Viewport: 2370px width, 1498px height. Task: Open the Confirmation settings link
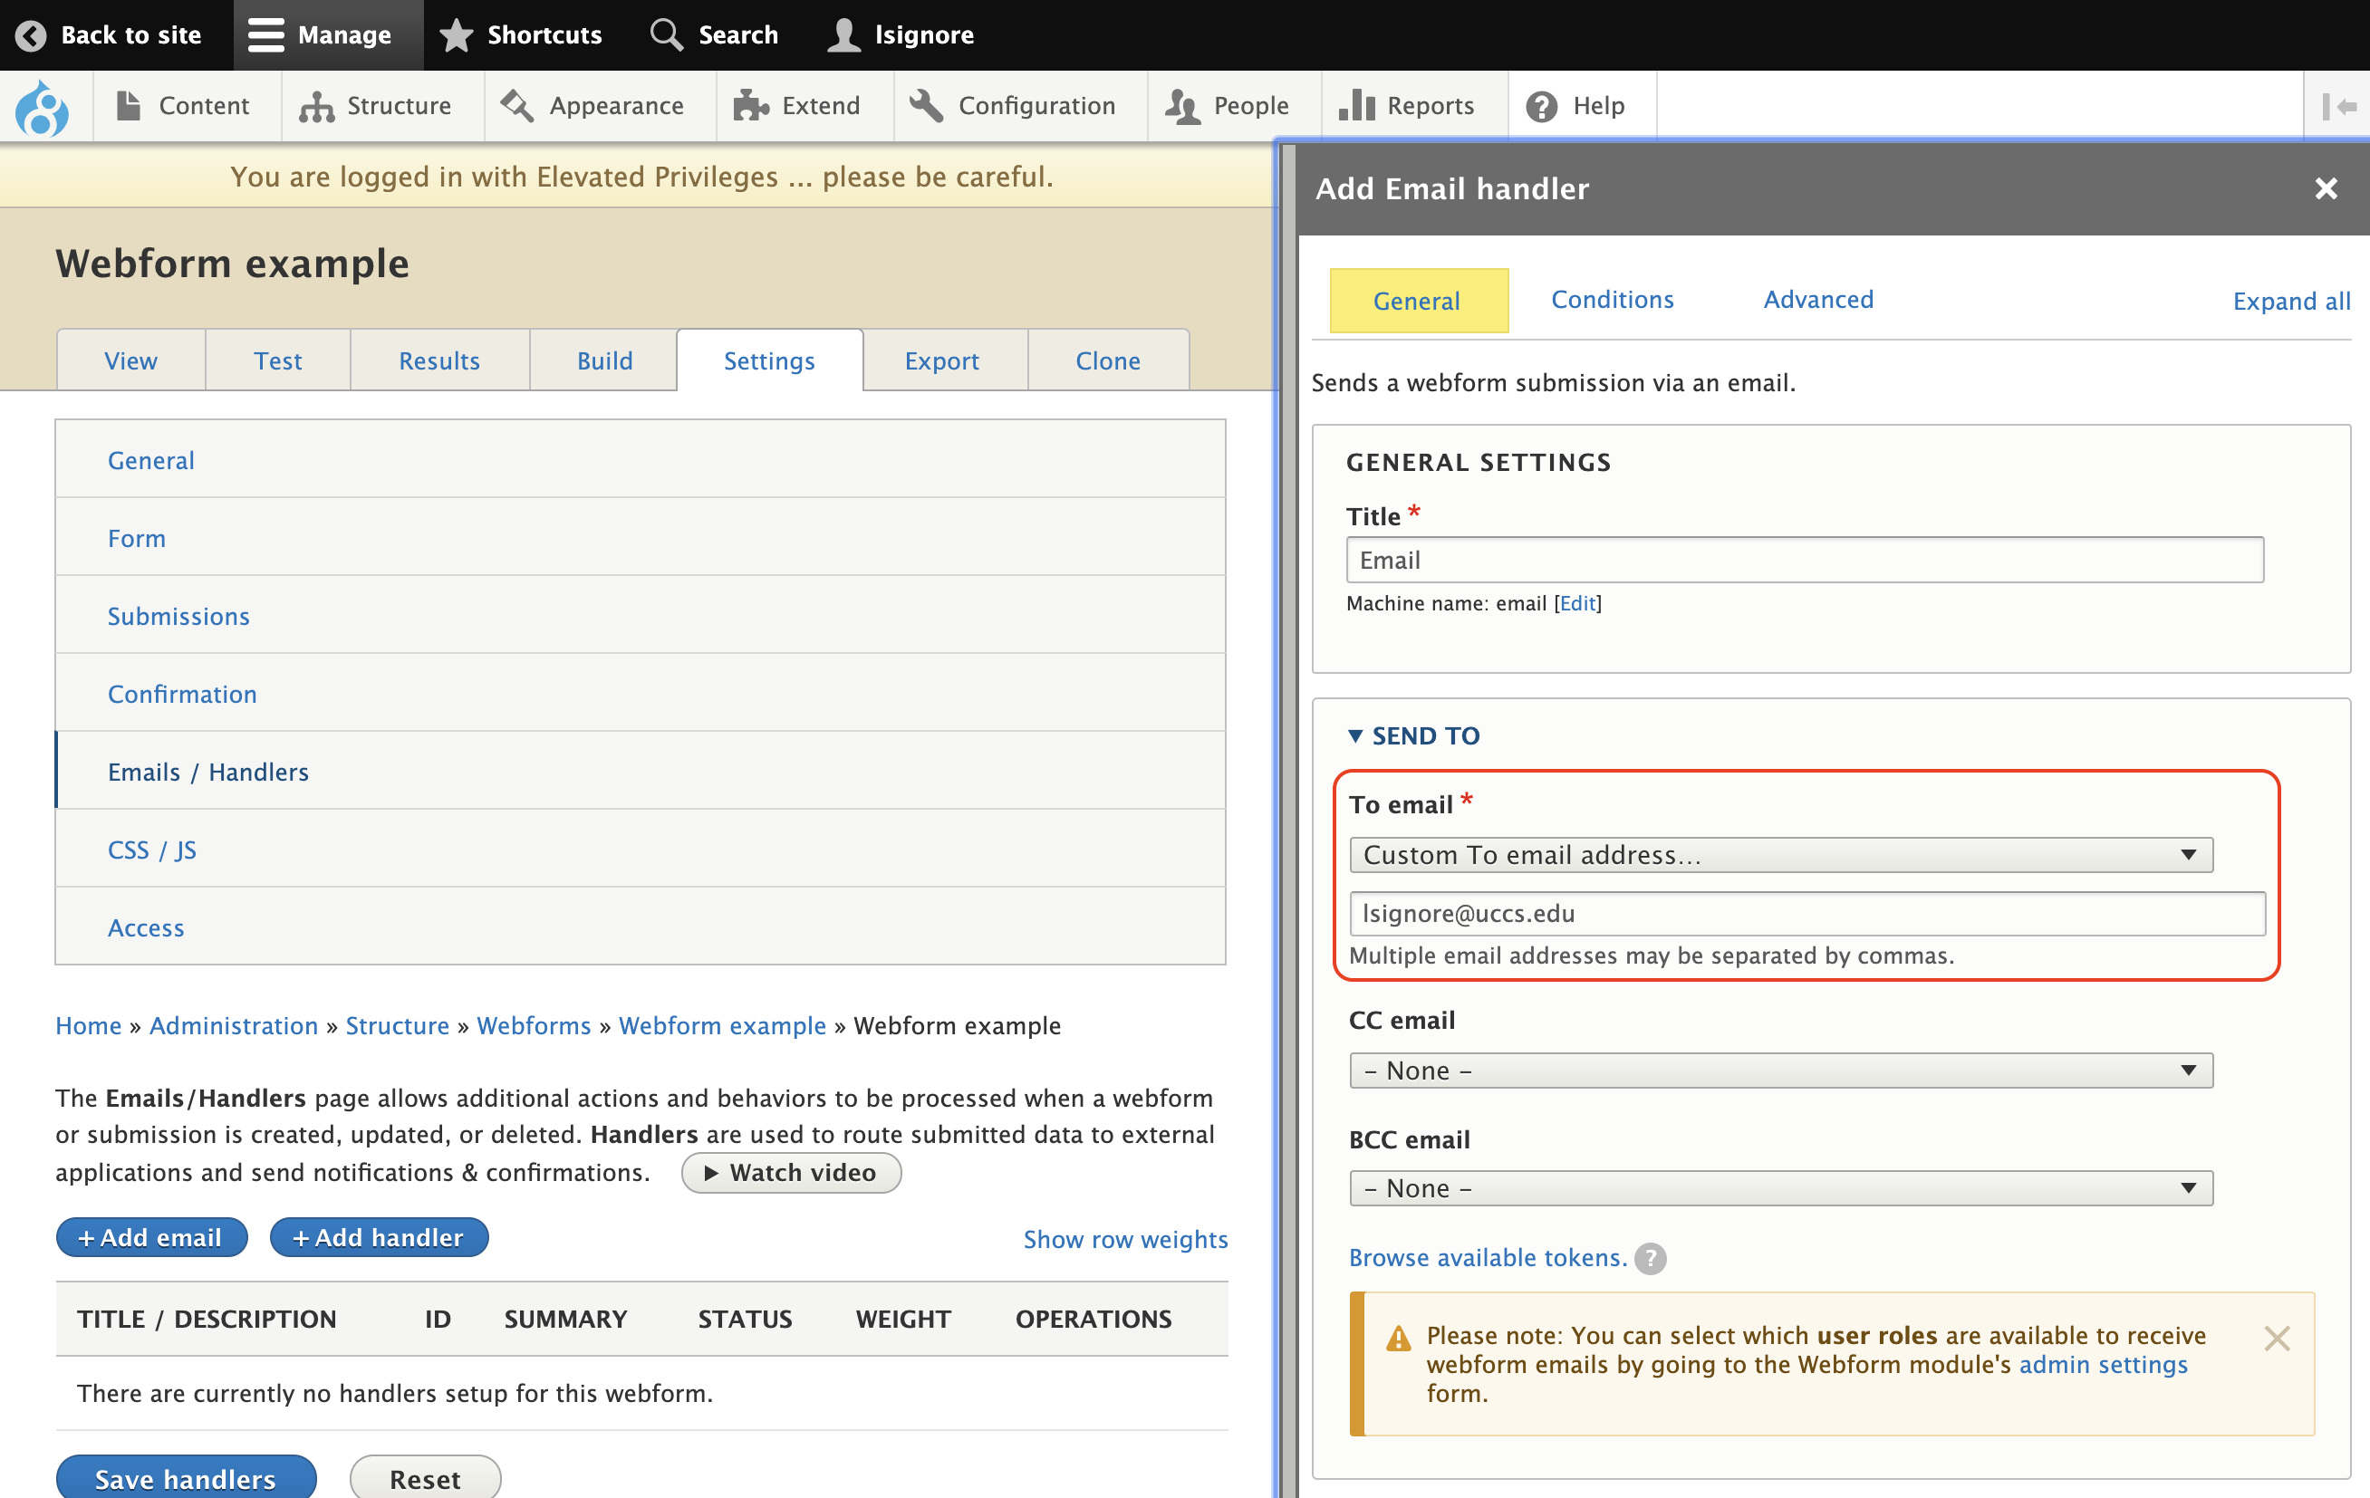coord(182,694)
